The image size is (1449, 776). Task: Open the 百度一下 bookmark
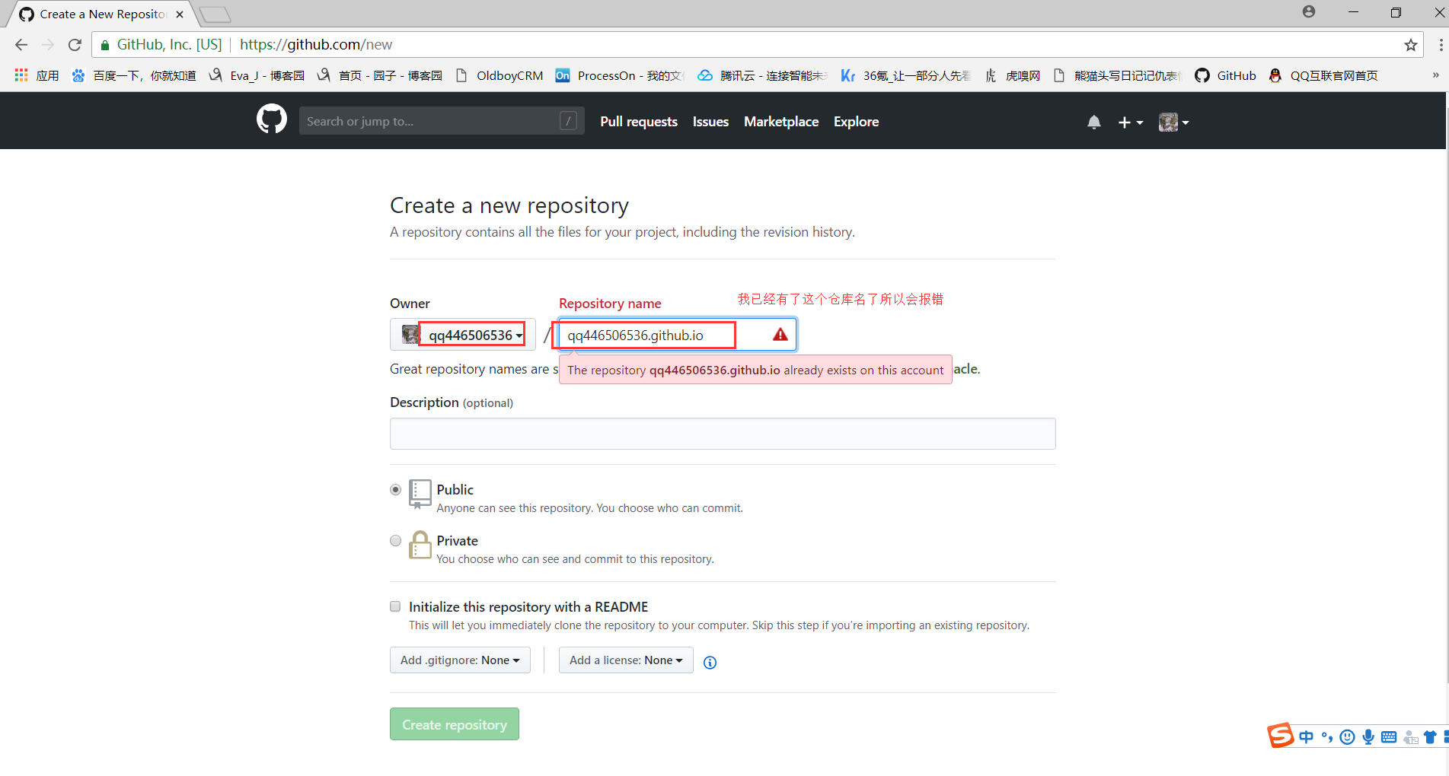[x=134, y=75]
